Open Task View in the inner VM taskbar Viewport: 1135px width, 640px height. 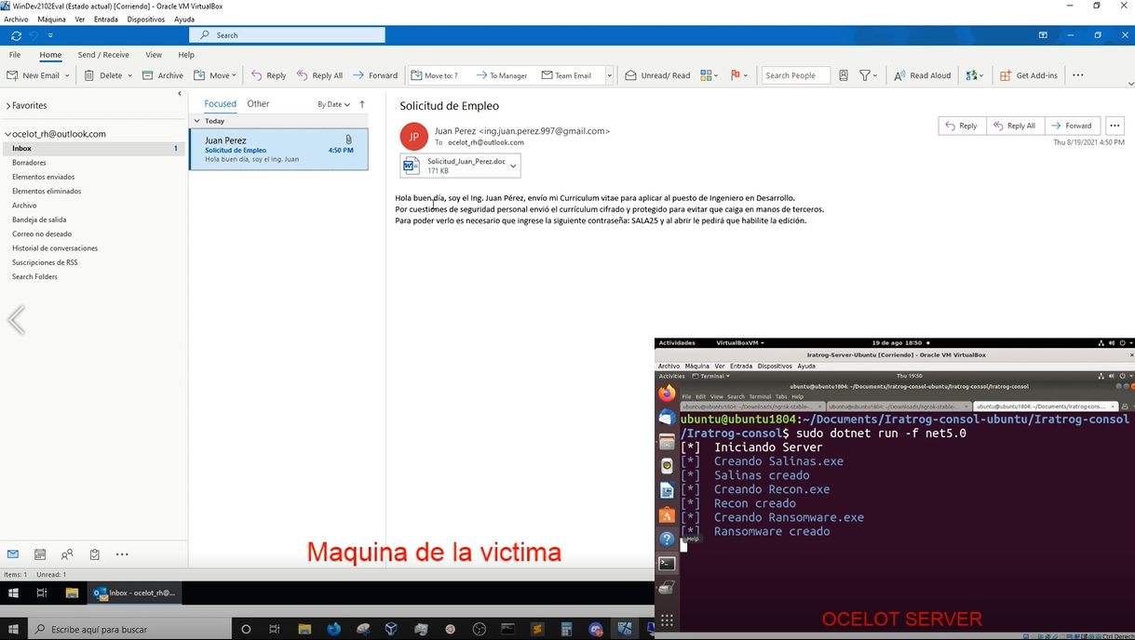[42, 593]
